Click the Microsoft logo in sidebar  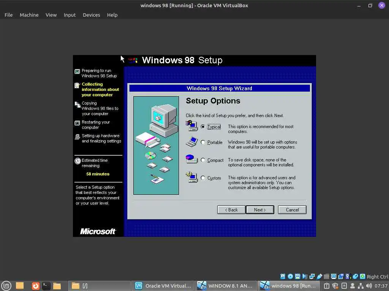[x=98, y=232]
